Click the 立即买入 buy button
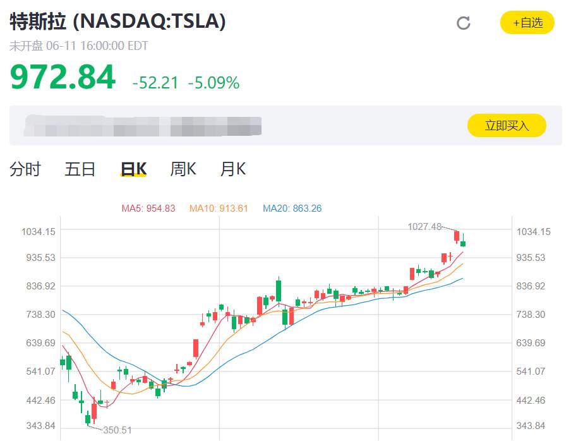Image resolution: width=571 pixels, height=441 pixels. click(x=507, y=126)
